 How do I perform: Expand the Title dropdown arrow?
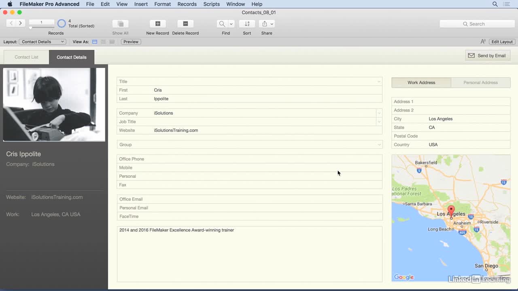pos(379,81)
